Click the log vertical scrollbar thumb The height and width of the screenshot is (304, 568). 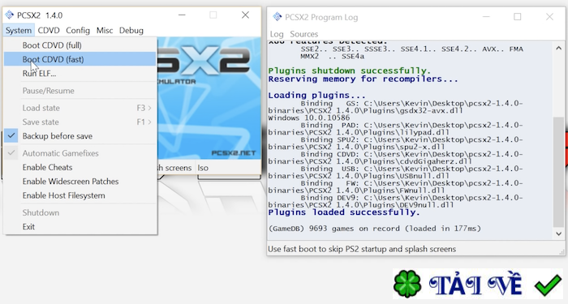pyautogui.click(x=559, y=172)
